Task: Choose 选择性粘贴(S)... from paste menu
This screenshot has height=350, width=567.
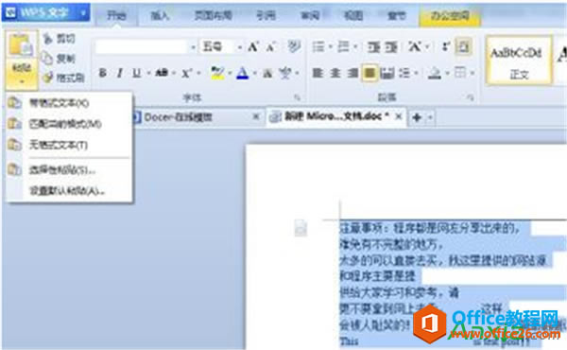Action: point(69,169)
